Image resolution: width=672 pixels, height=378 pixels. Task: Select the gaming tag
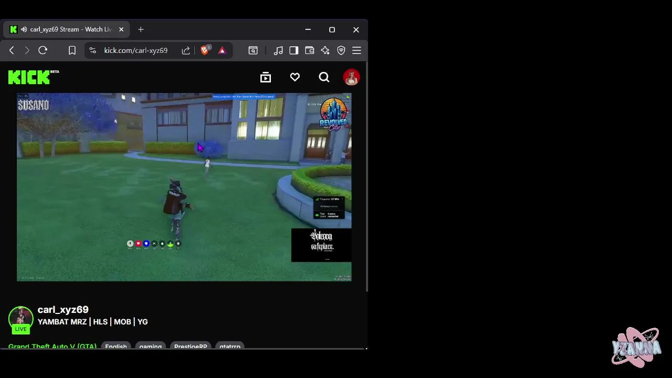pos(151,346)
